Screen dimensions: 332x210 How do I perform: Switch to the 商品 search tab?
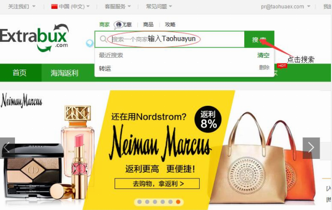pyautogui.click(x=148, y=25)
